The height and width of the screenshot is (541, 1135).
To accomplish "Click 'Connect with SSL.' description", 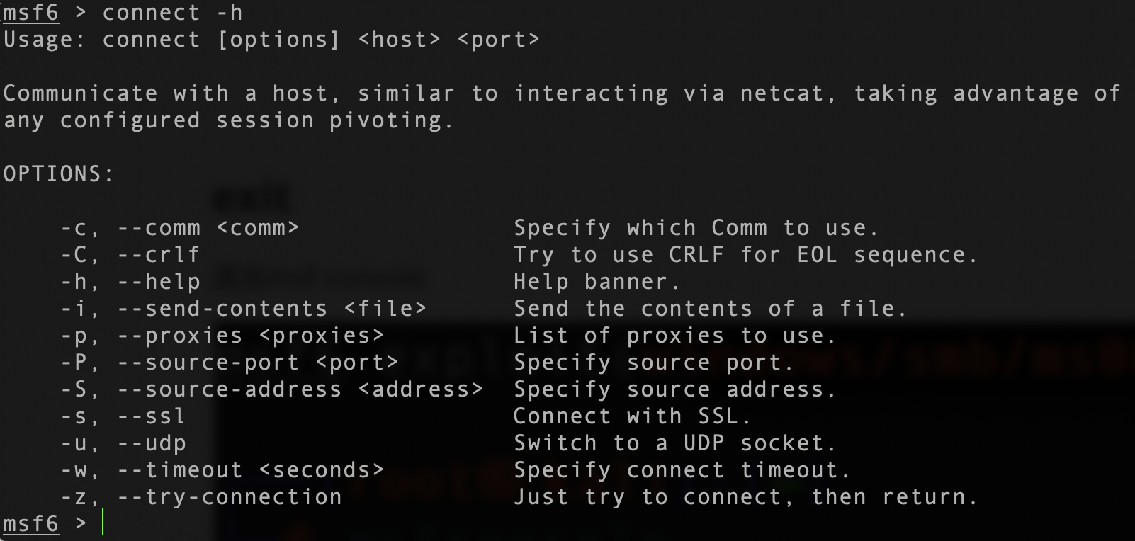I will coord(632,416).
